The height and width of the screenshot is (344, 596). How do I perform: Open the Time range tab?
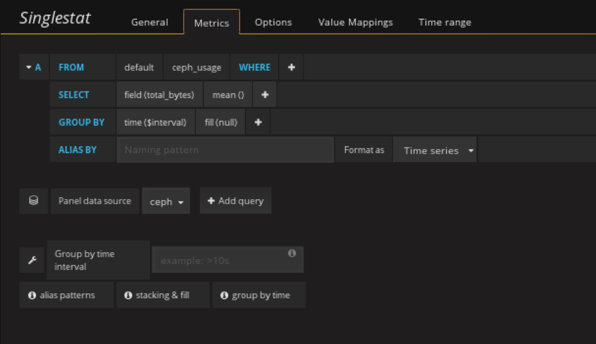coord(444,22)
